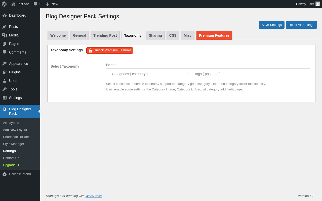Collapse the admin sidebar menu
Image resolution: width=322 pixels, height=201 pixels.
(20, 174)
